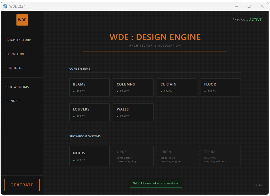Click the TERRA CAD sync card
The width and height of the screenshot is (270, 196).
coord(221,156)
